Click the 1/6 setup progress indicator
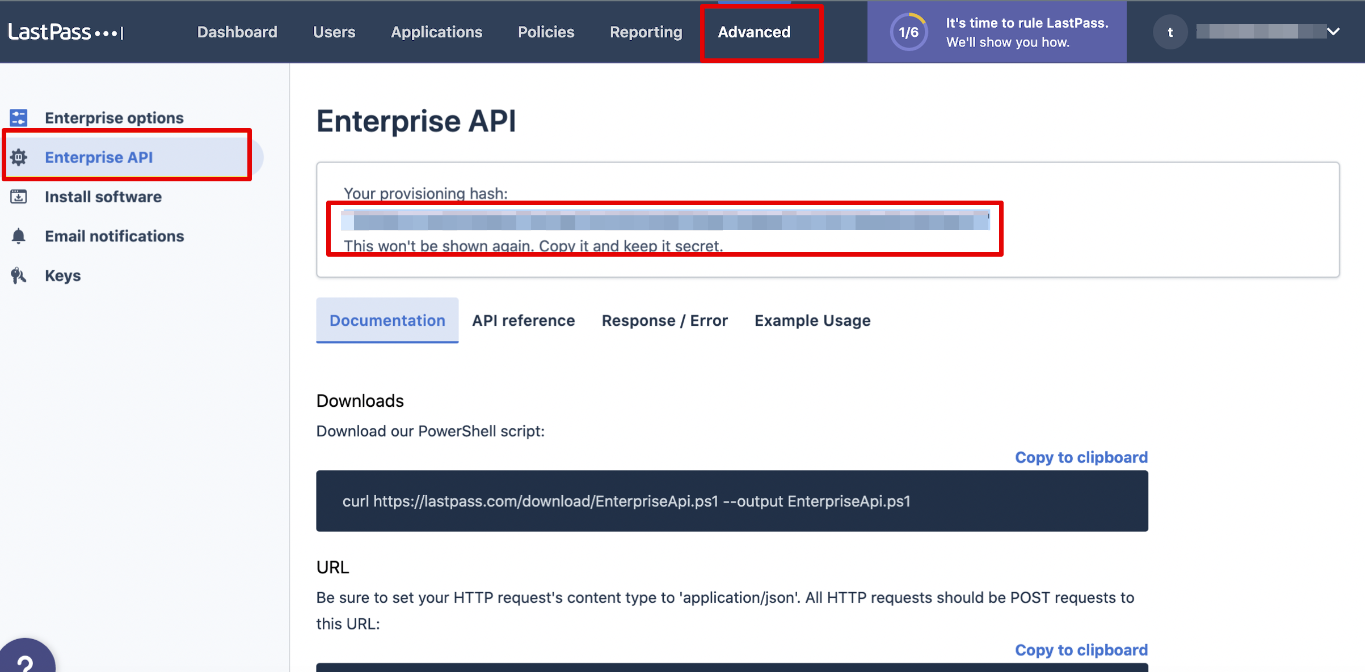This screenshot has width=1365, height=672. tap(908, 32)
